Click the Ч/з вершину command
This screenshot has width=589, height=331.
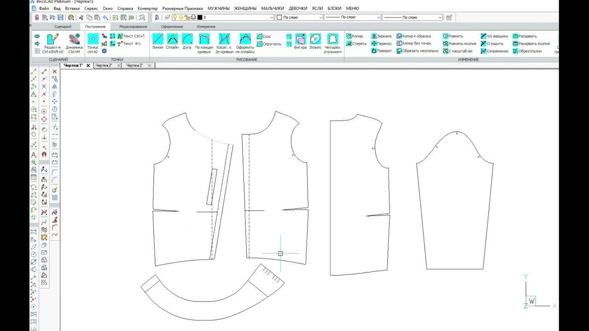pos(495,36)
